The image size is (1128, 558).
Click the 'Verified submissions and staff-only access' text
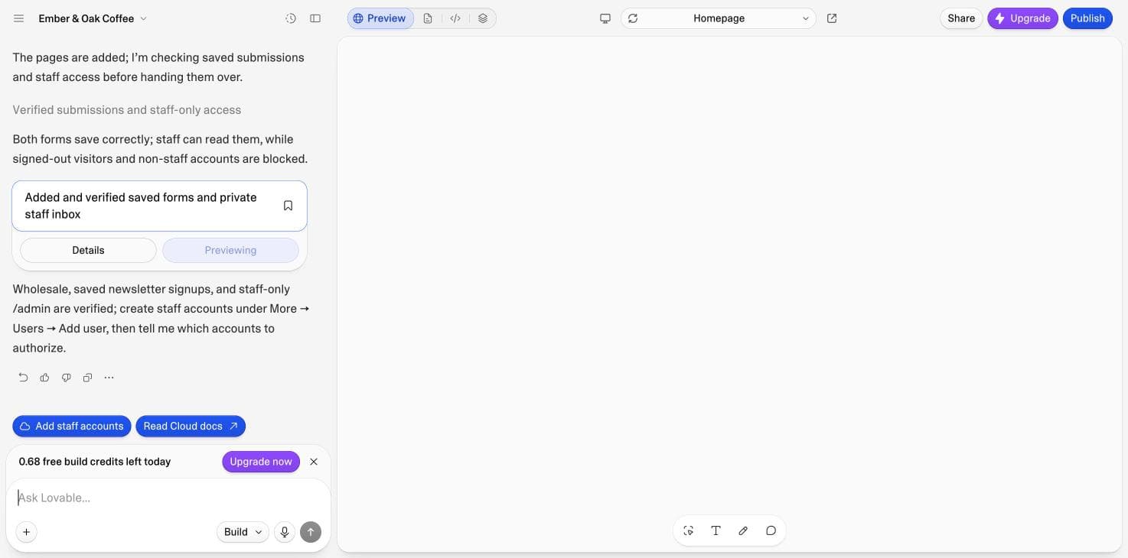127,110
